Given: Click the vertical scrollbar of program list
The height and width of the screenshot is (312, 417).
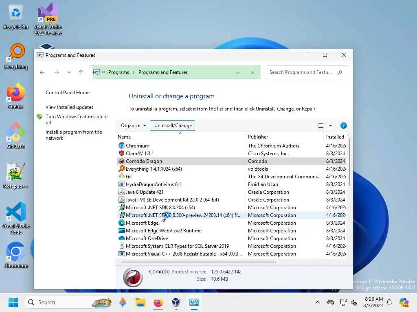Looking at the screenshot, I should tap(349, 162).
